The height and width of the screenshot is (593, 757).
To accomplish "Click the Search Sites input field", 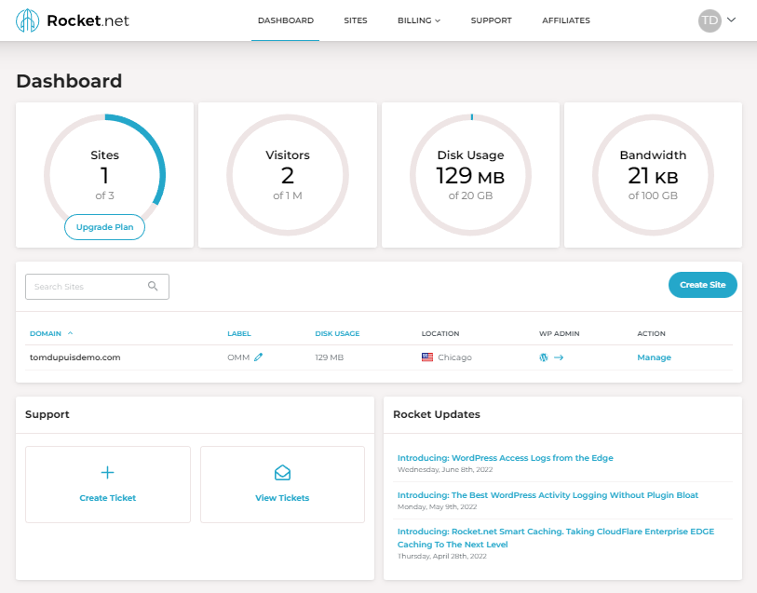I will tap(88, 286).
